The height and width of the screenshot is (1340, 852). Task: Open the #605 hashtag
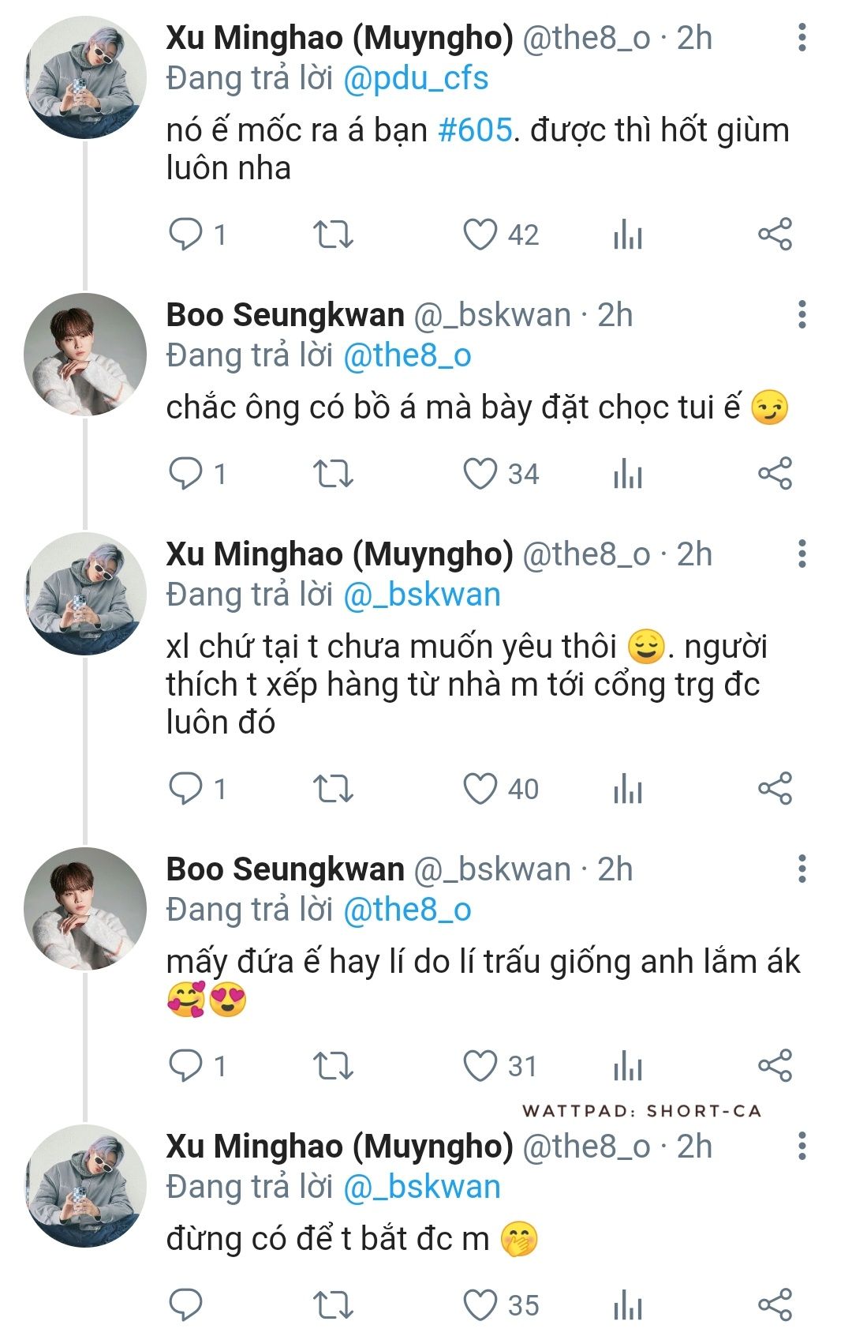point(475,130)
